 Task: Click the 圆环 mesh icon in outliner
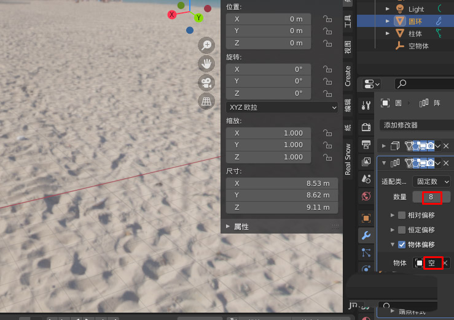tap(400, 21)
